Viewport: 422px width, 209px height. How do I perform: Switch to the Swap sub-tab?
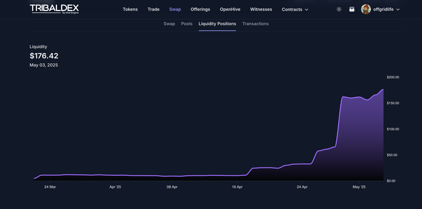click(x=169, y=24)
